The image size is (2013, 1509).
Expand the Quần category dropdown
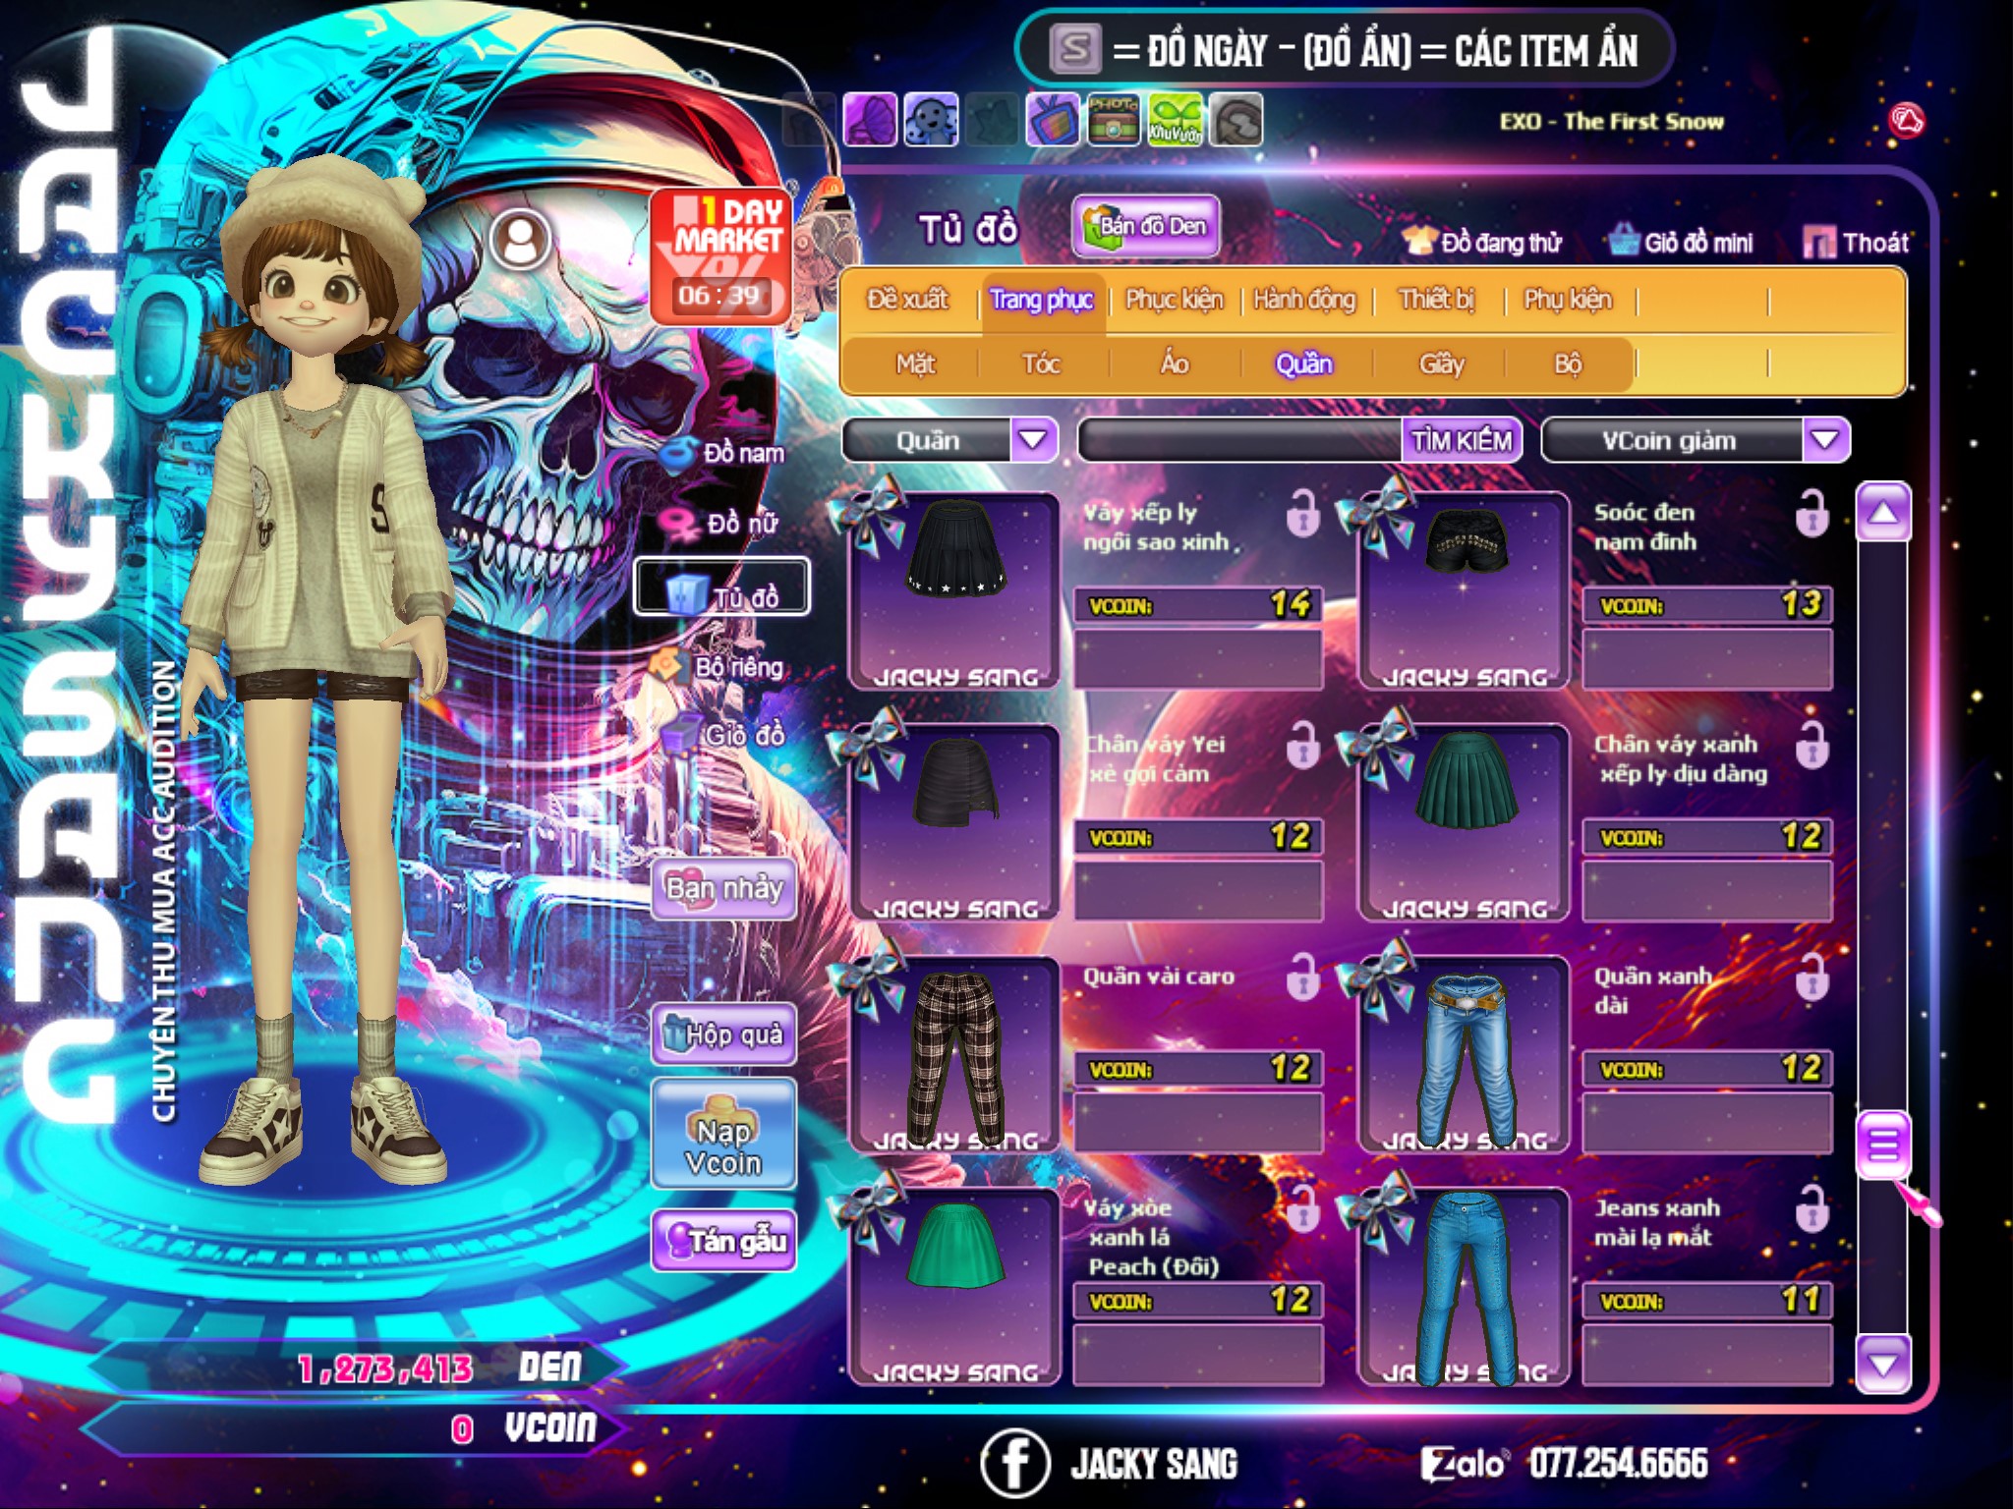[x=1033, y=439]
